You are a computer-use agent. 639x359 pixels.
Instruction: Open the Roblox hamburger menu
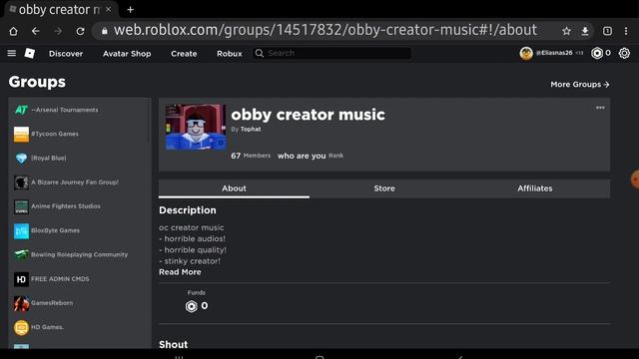12,53
